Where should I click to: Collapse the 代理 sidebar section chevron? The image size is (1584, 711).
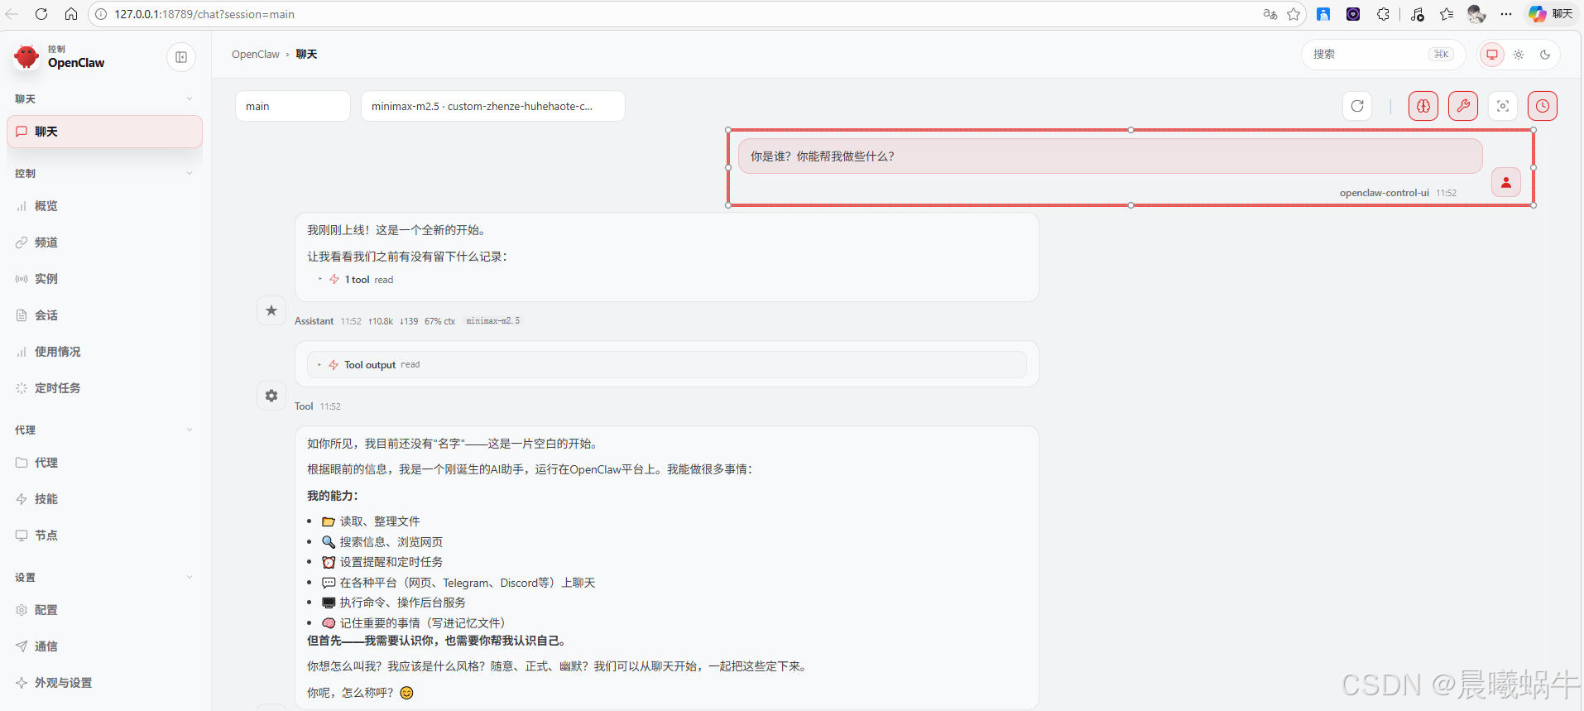[190, 430]
